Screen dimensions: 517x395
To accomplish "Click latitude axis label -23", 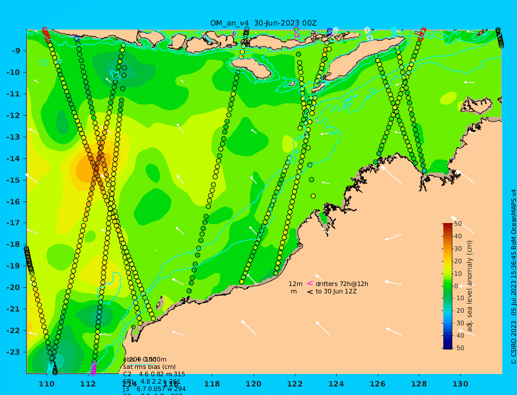I will click(x=13, y=352).
